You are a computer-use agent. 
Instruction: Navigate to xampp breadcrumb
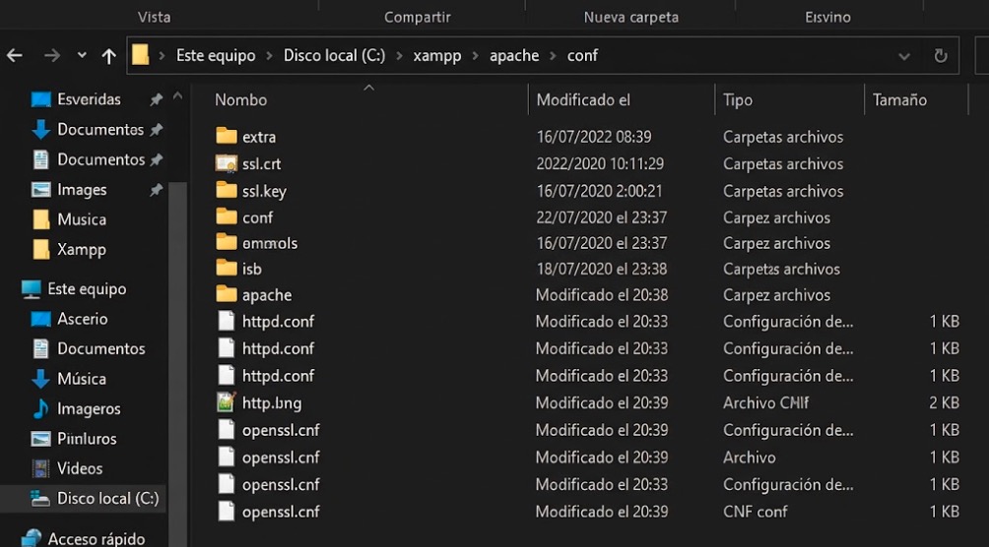tap(437, 56)
